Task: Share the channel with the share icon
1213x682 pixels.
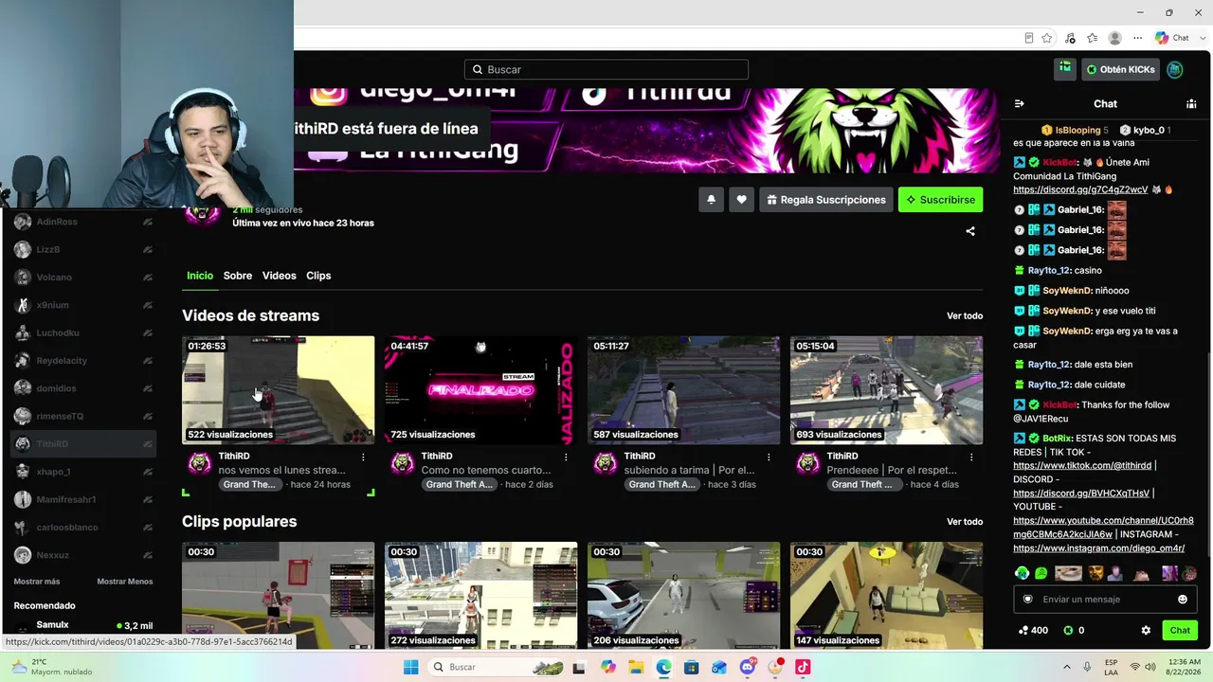Action: tap(969, 231)
